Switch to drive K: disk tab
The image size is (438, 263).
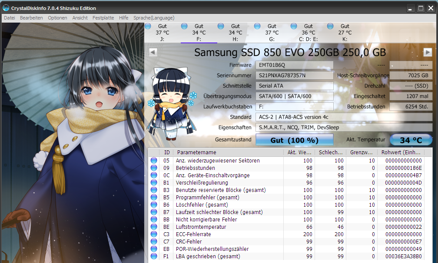345,32
